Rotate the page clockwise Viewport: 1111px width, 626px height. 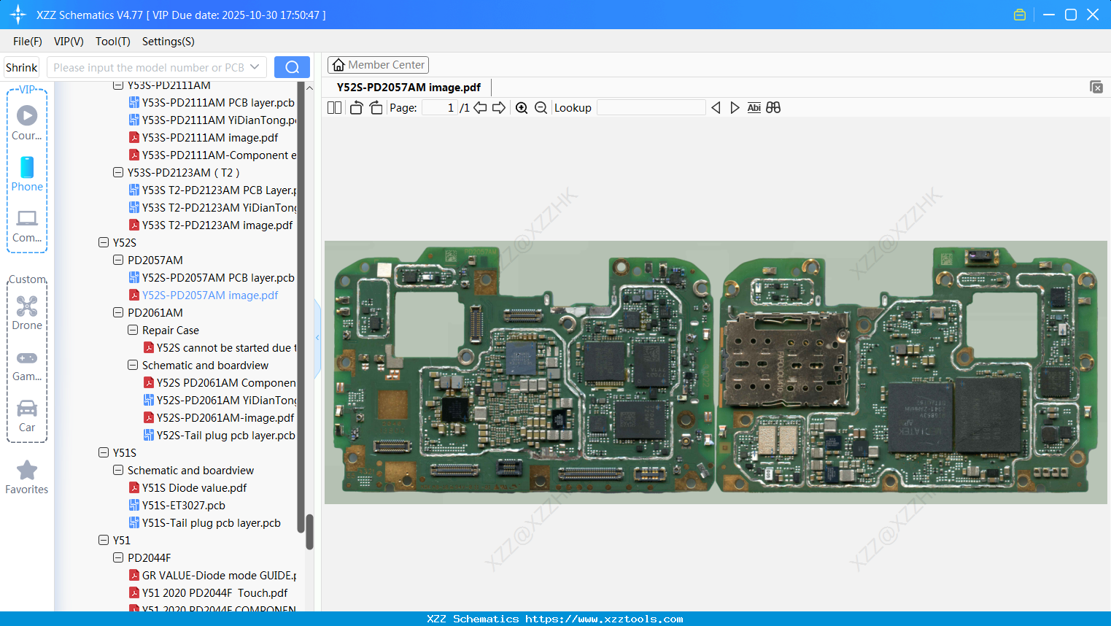point(376,108)
